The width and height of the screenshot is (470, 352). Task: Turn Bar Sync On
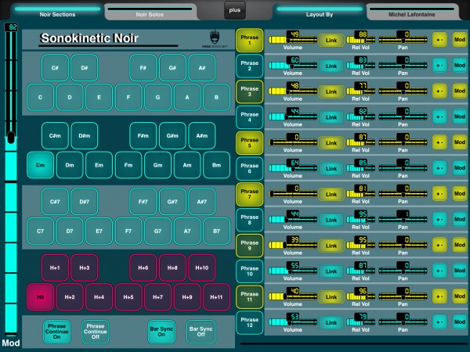click(161, 332)
